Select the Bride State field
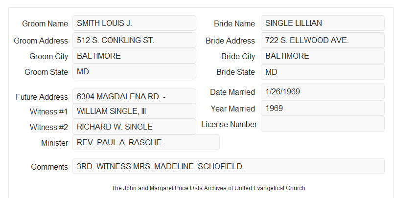 pyautogui.click(x=323, y=72)
